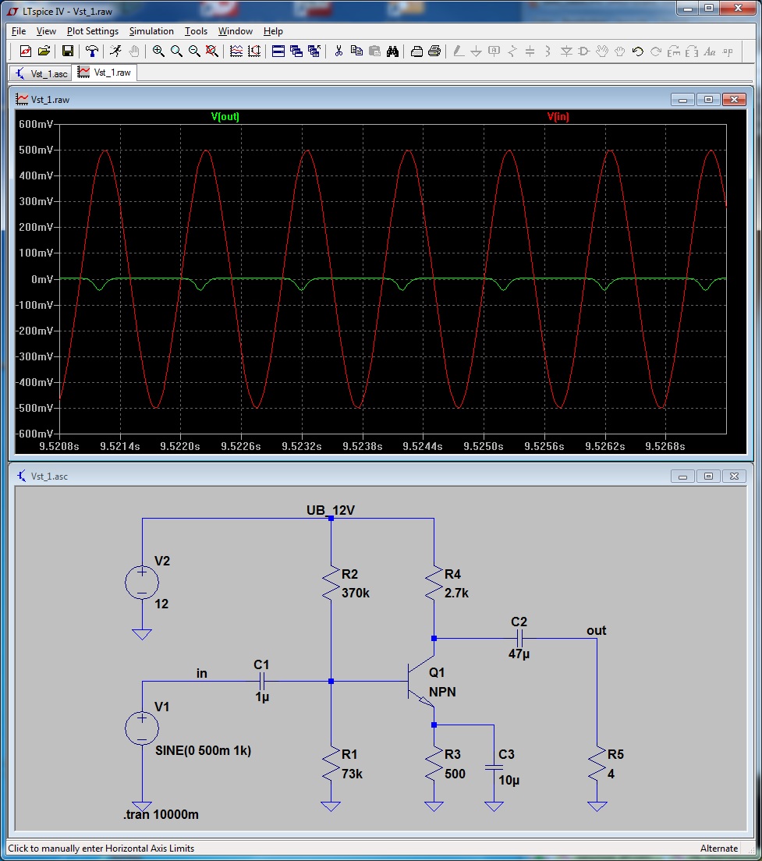The height and width of the screenshot is (861, 762).
Task: Click the UB_12V net label
Action: pyautogui.click(x=331, y=510)
